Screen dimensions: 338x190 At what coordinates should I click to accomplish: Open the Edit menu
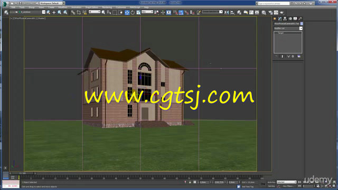[x=13, y=7]
